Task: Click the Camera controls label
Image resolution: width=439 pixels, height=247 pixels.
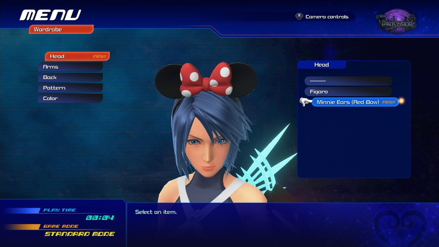Action: click(327, 17)
